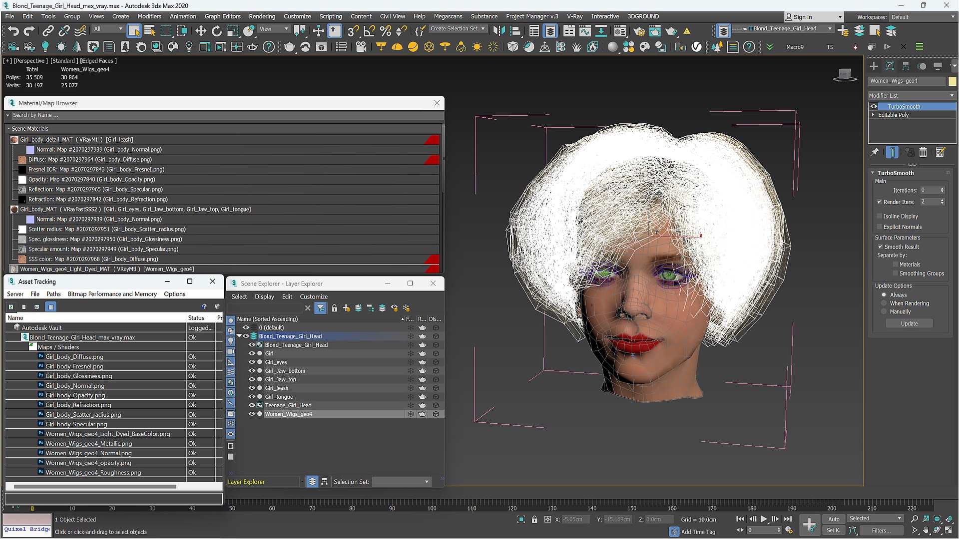Image resolution: width=959 pixels, height=539 pixels.
Task: Choose the Select and Rotate tool
Action: coord(217,31)
